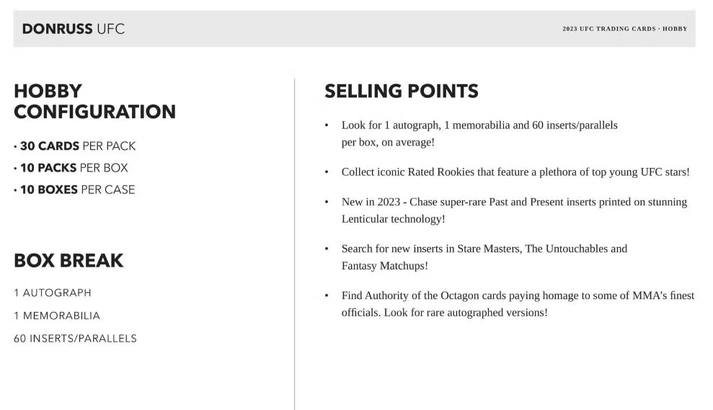The image size is (713, 410).
Task: Click the bullet about 1 autograph per box
Action: tap(479, 125)
